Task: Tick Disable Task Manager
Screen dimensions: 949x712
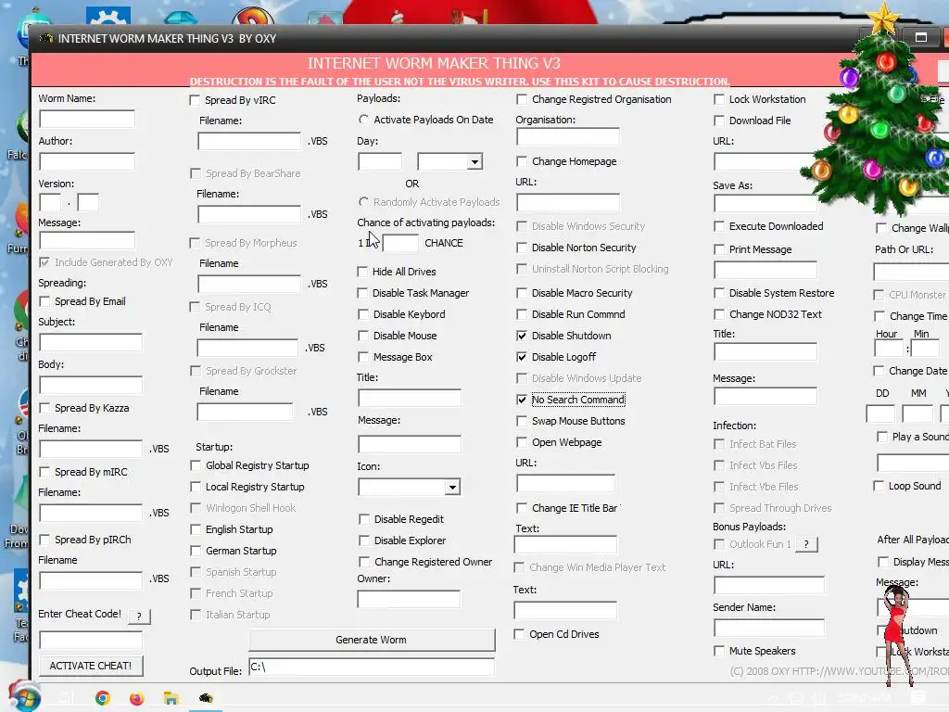Action: click(x=362, y=293)
